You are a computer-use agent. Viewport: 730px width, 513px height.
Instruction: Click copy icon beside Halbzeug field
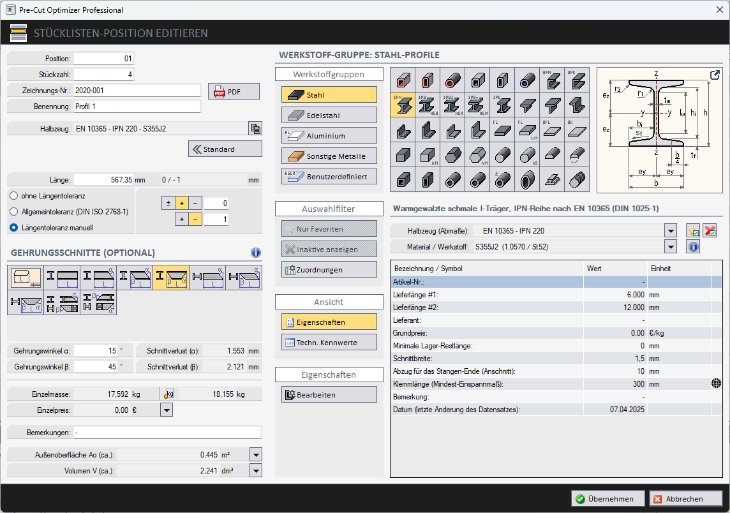(x=255, y=128)
